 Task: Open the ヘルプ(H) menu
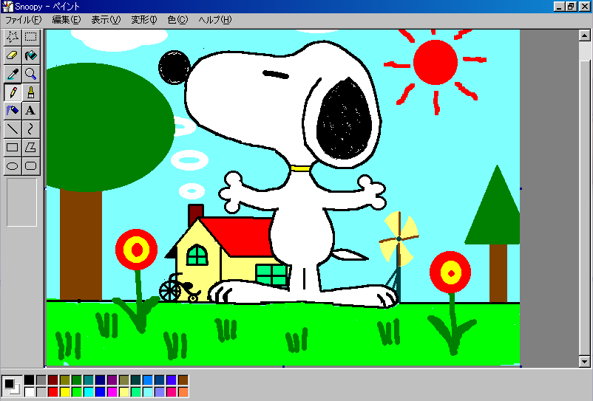(x=215, y=20)
